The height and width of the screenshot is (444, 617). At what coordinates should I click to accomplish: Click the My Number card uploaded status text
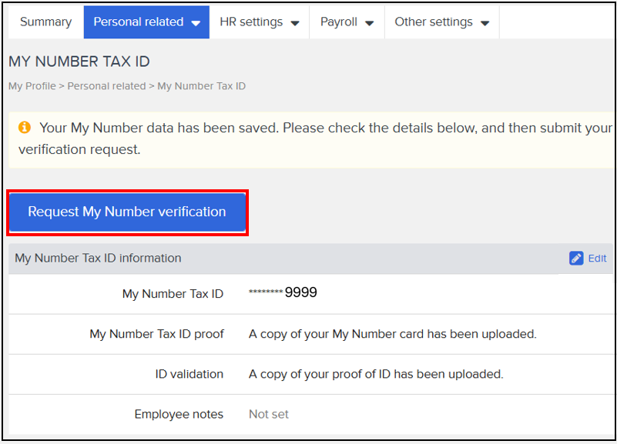click(392, 334)
